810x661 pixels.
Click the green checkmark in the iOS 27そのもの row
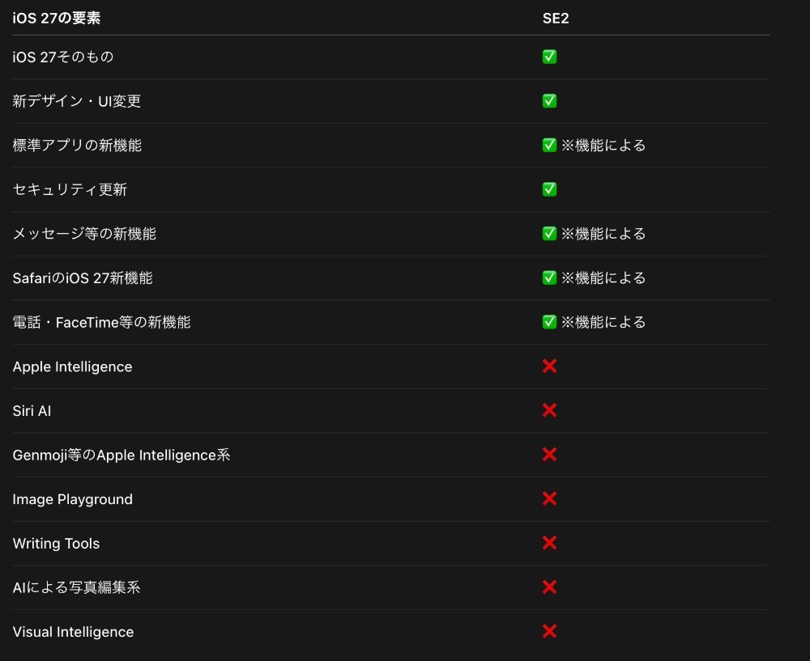549,57
